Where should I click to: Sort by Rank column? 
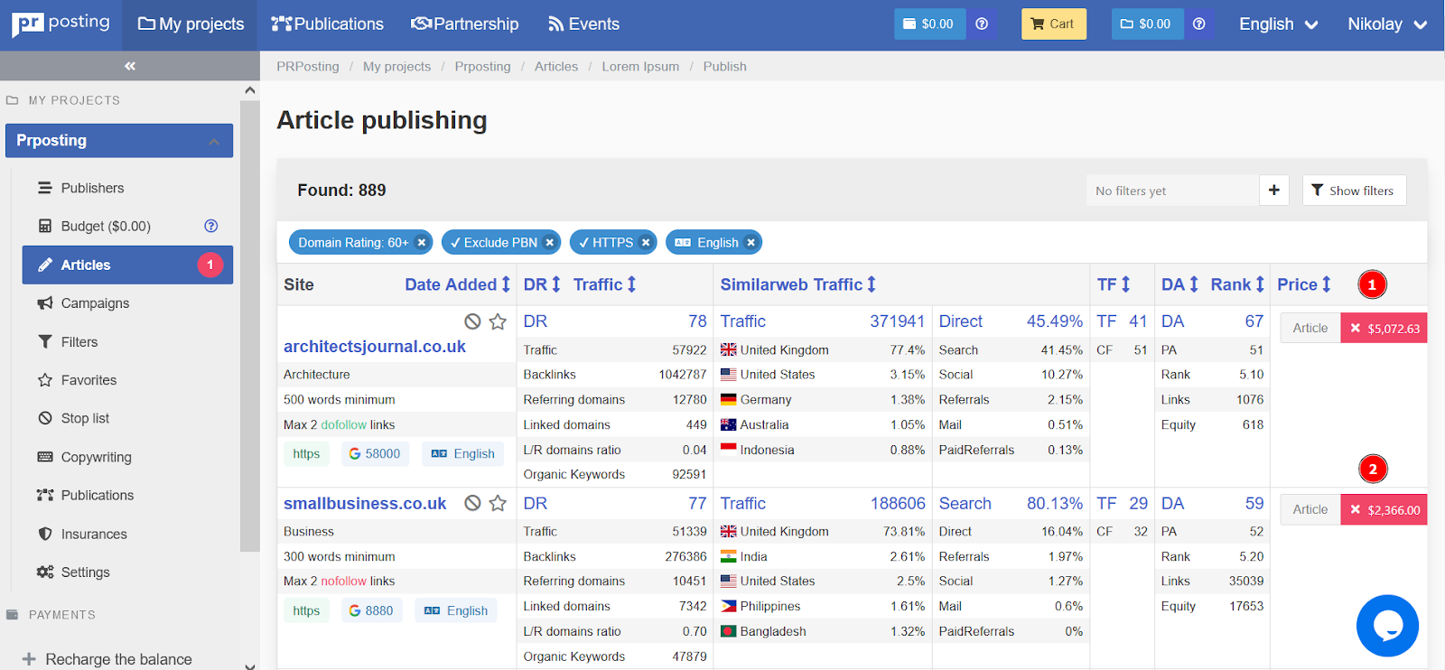coord(1237,284)
